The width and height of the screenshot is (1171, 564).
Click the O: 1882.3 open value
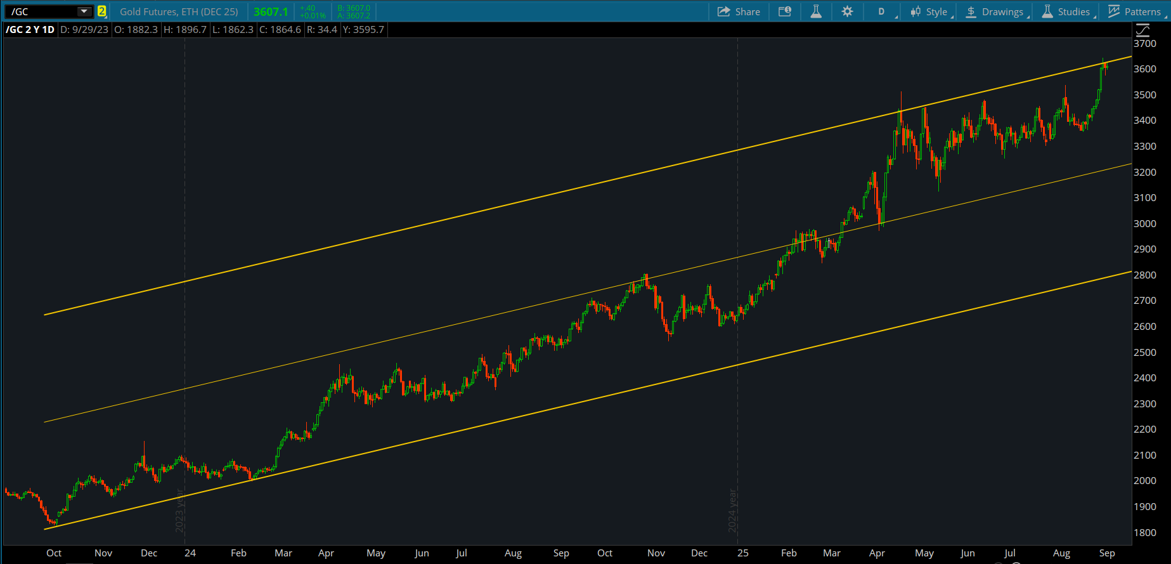[x=136, y=29]
